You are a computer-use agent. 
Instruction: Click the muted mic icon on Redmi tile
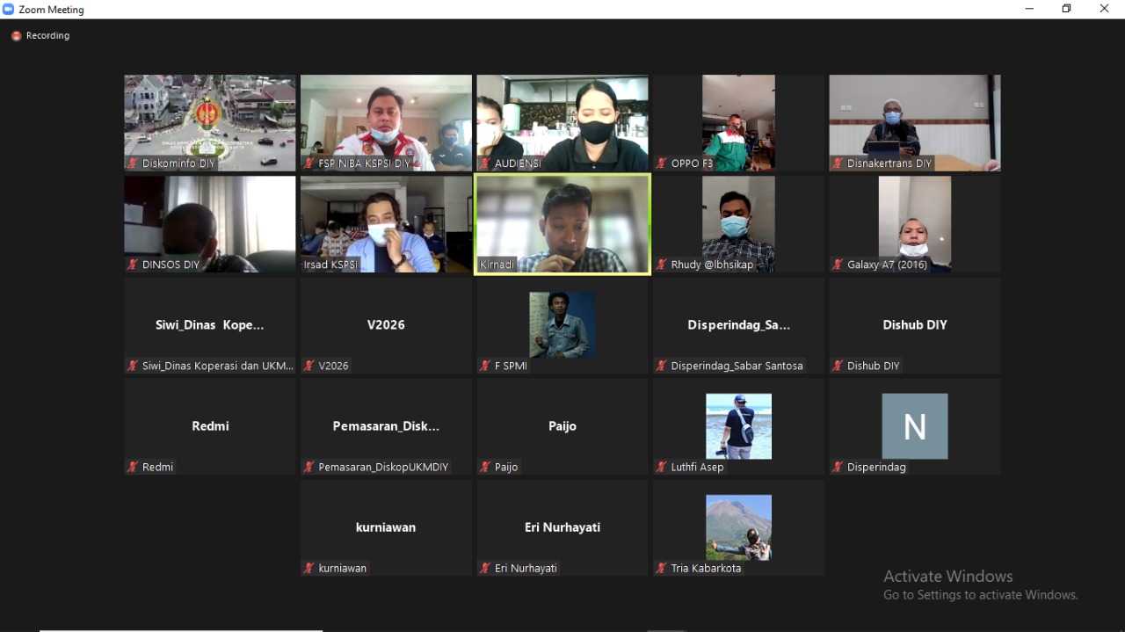coord(134,468)
